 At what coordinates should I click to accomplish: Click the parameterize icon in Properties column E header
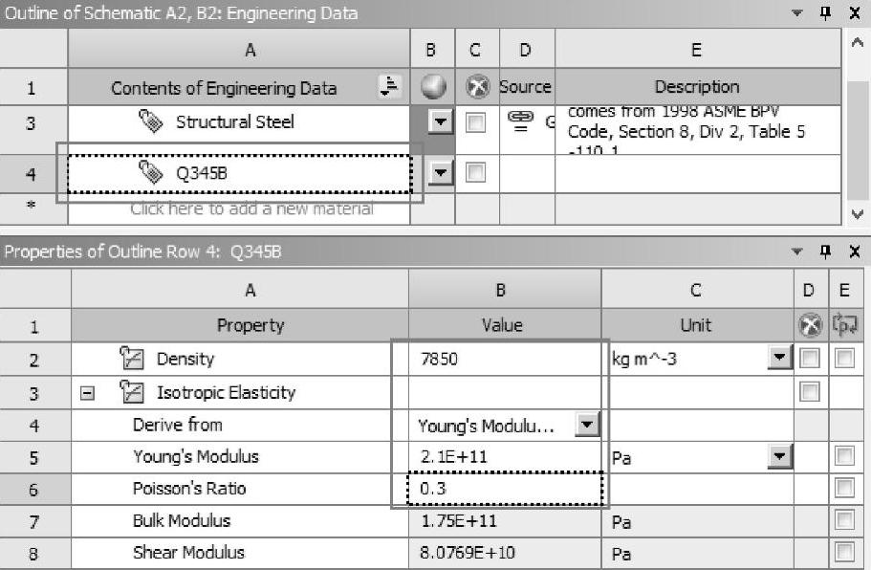[844, 324]
